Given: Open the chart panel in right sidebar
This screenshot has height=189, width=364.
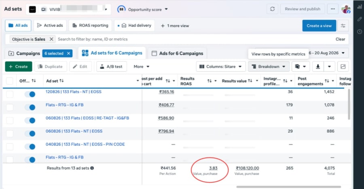Looking at the screenshot, I should coord(360,7).
